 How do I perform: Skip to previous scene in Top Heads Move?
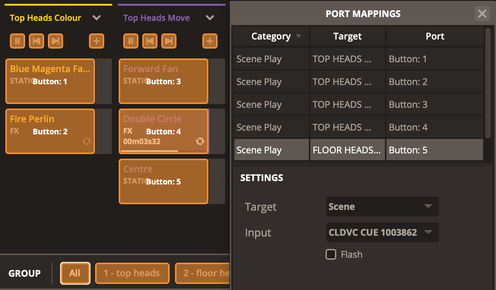coord(150,41)
